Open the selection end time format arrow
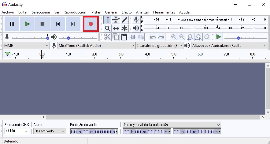The height and width of the screenshot is (144, 270). pyautogui.click(x=219, y=131)
